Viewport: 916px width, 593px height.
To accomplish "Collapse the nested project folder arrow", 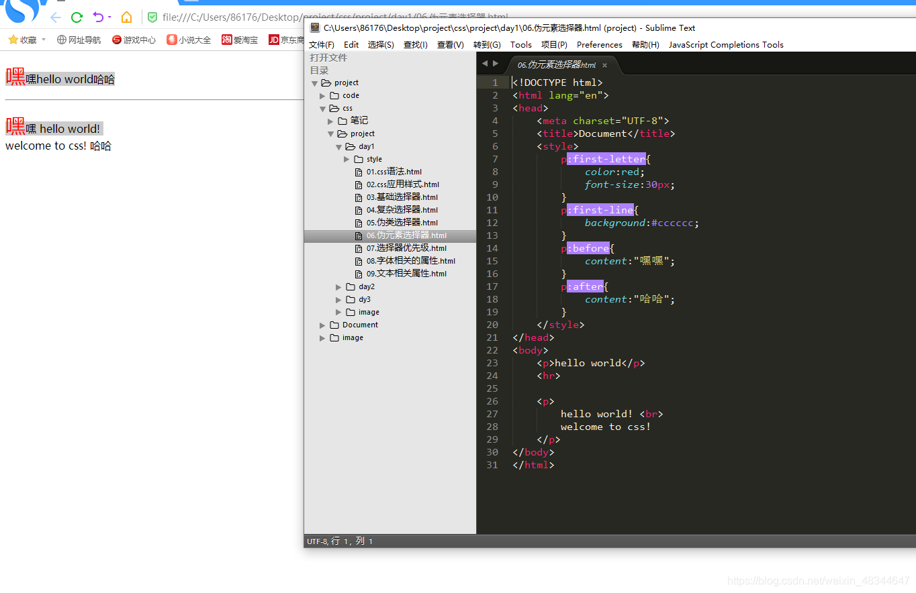I will [x=330, y=134].
